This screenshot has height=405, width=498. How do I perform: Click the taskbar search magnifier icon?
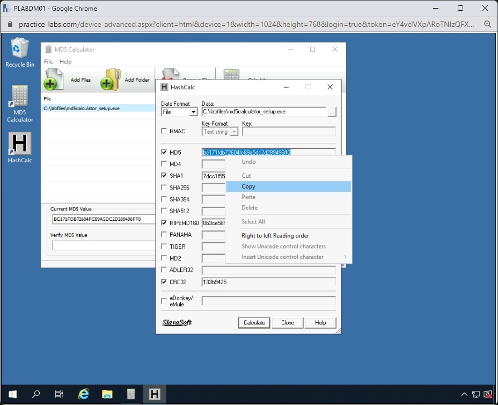(36, 394)
